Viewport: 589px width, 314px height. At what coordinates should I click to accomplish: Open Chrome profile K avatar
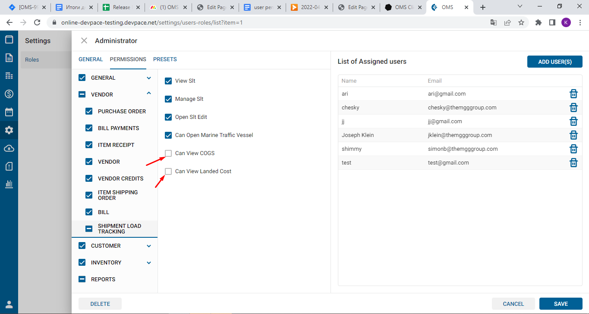point(566,22)
